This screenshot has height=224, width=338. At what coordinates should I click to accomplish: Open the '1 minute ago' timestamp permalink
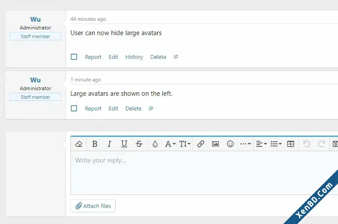(x=86, y=80)
